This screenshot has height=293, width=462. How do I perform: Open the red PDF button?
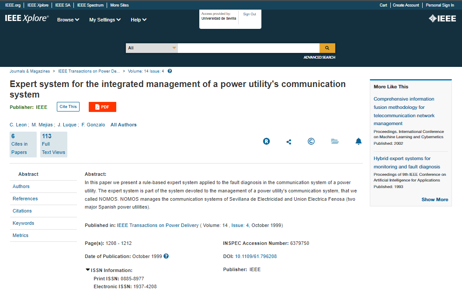(102, 107)
